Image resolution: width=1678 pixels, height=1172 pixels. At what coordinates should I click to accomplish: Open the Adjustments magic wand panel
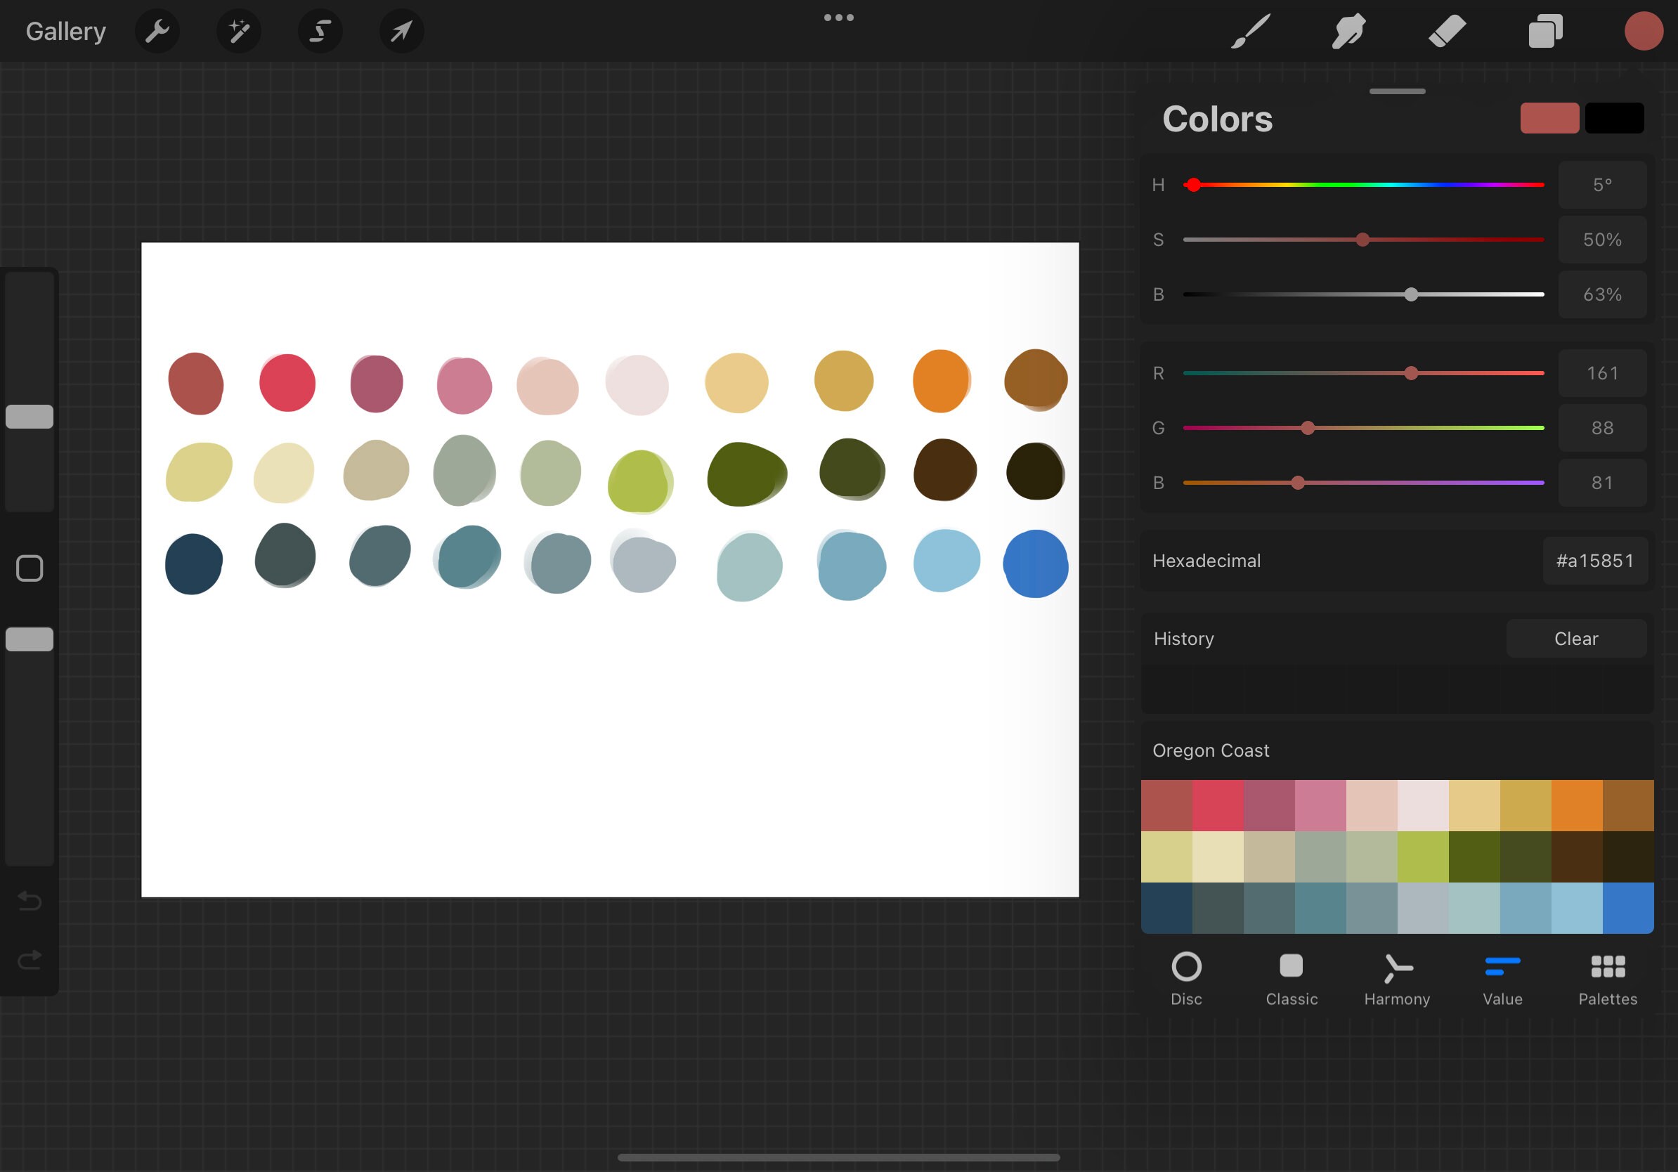239,31
